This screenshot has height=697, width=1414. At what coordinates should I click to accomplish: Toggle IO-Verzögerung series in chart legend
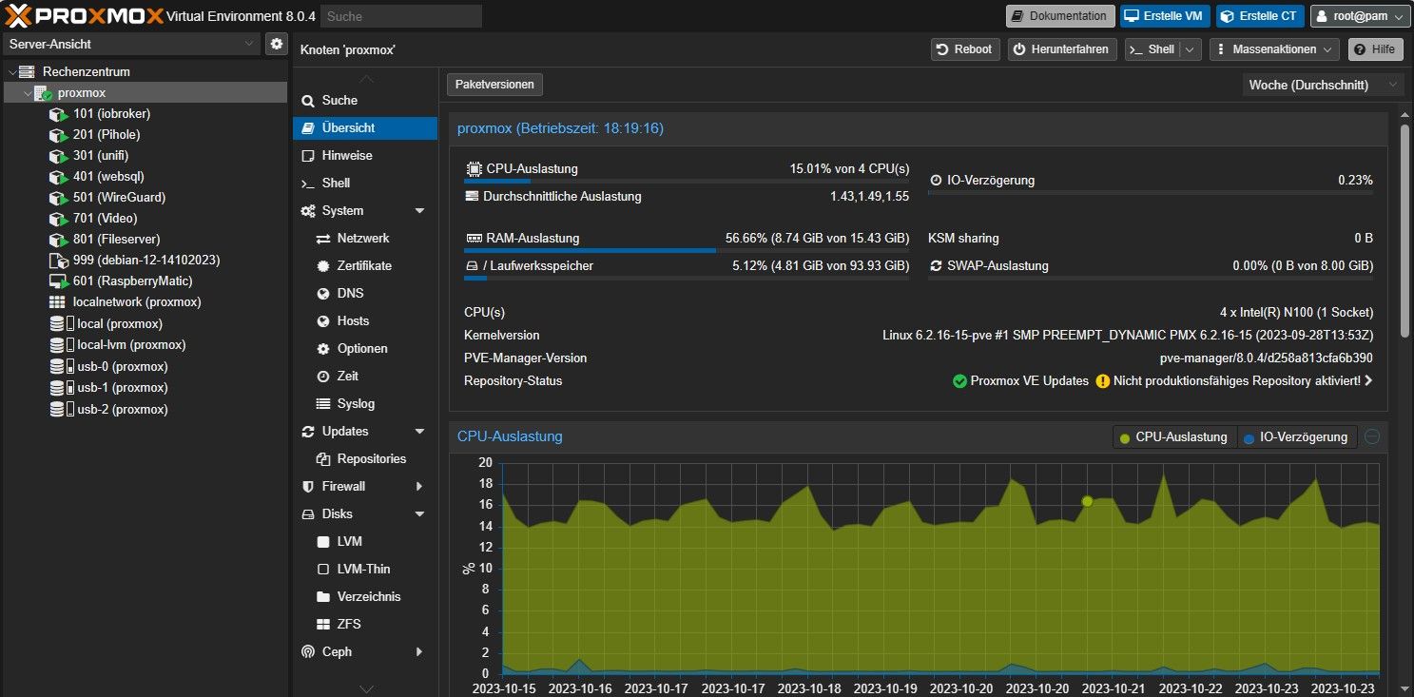pyautogui.click(x=1297, y=437)
